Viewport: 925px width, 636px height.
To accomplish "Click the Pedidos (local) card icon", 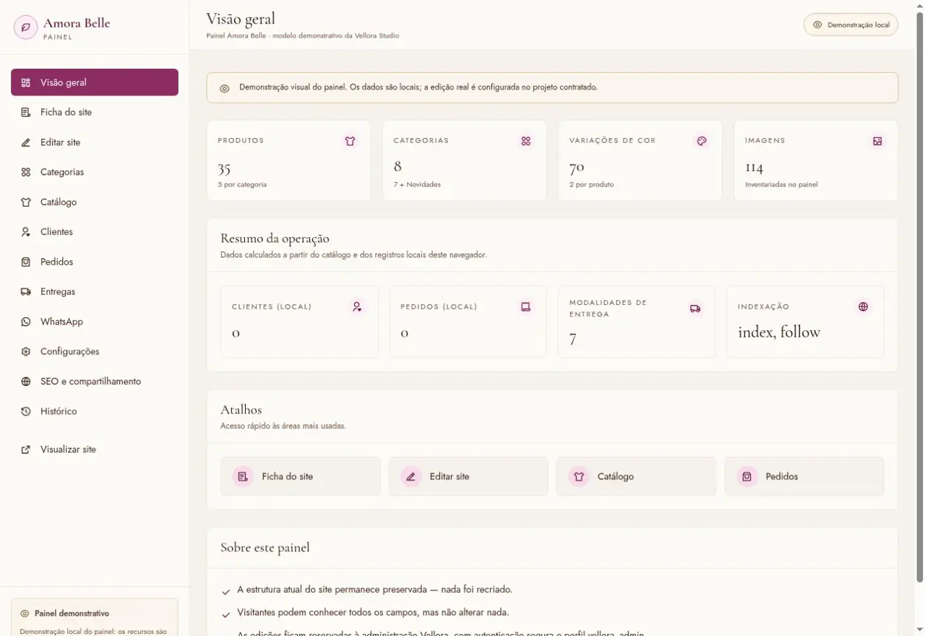I will pos(525,306).
